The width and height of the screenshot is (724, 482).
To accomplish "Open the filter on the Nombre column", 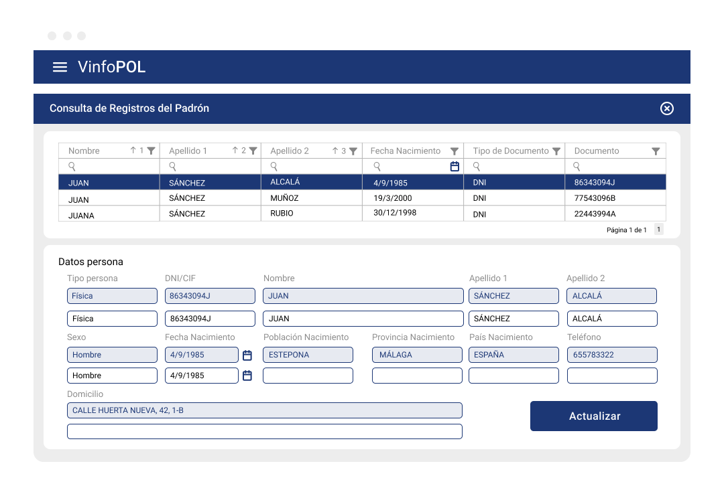I will point(151,151).
